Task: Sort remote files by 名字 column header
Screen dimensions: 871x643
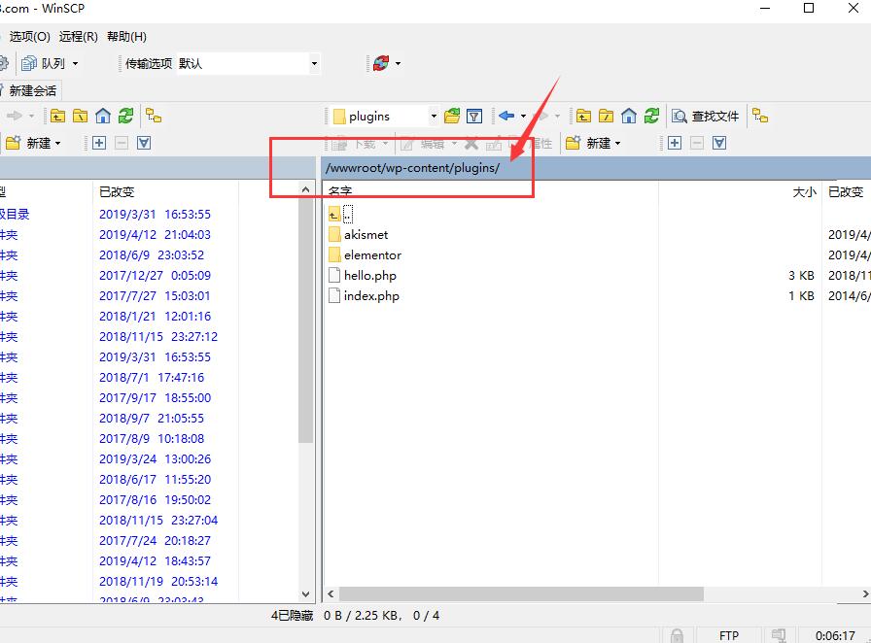Action: pyautogui.click(x=491, y=191)
